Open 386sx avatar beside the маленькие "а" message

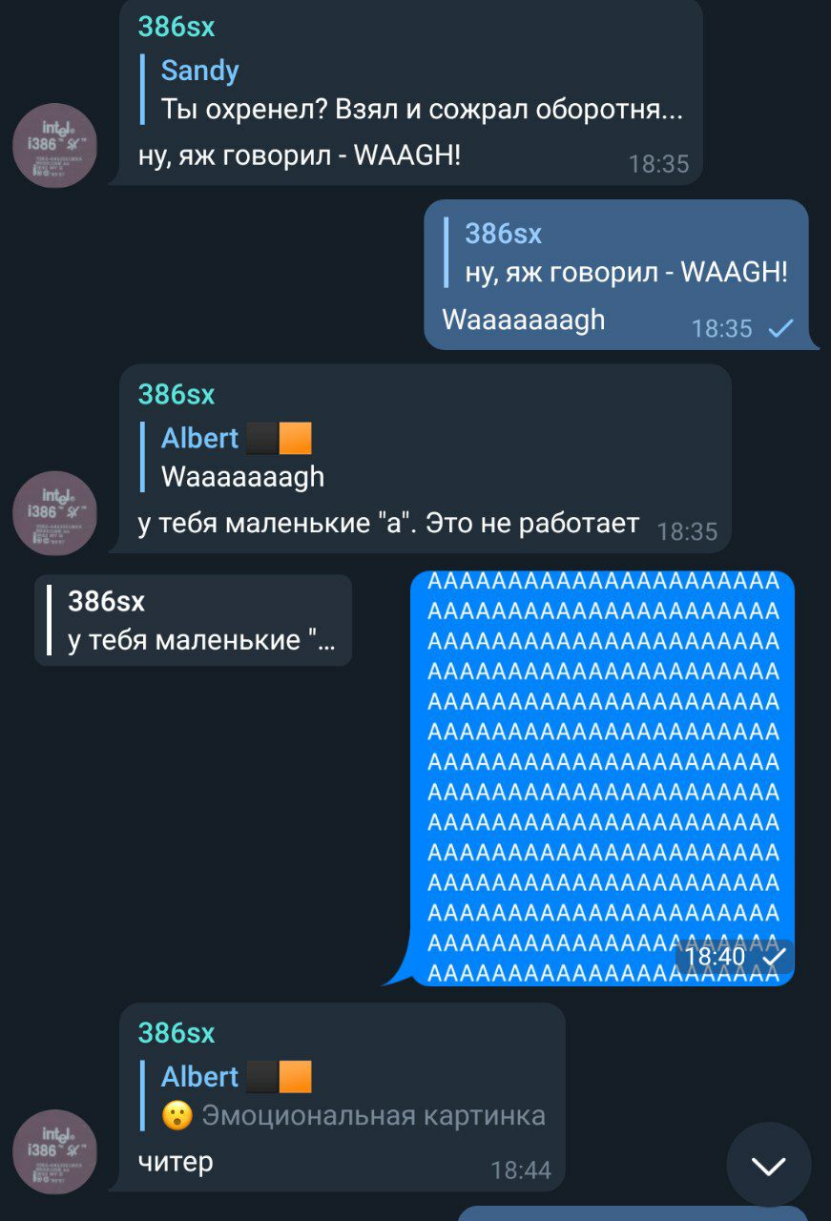pos(55,513)
